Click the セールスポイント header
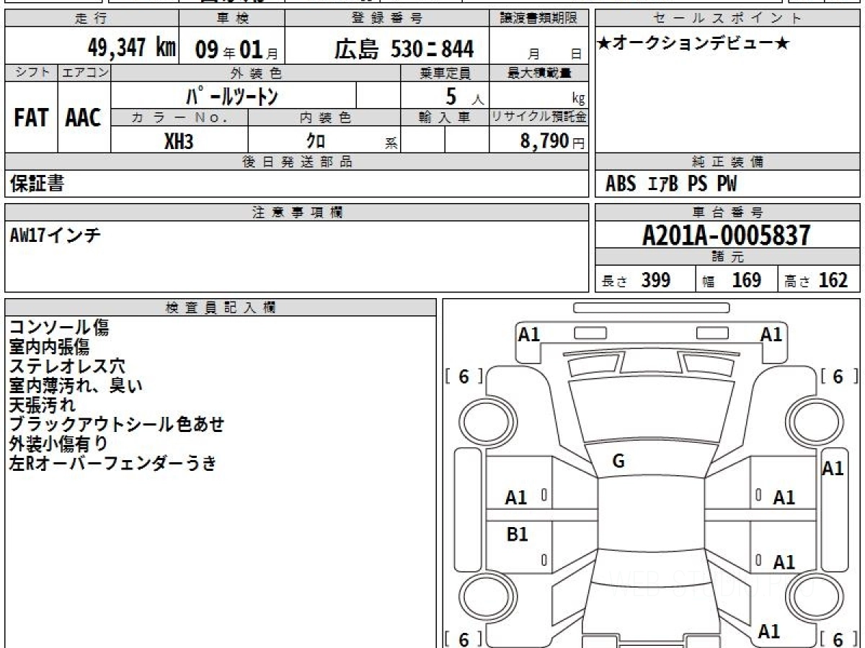 pos(727,19)
